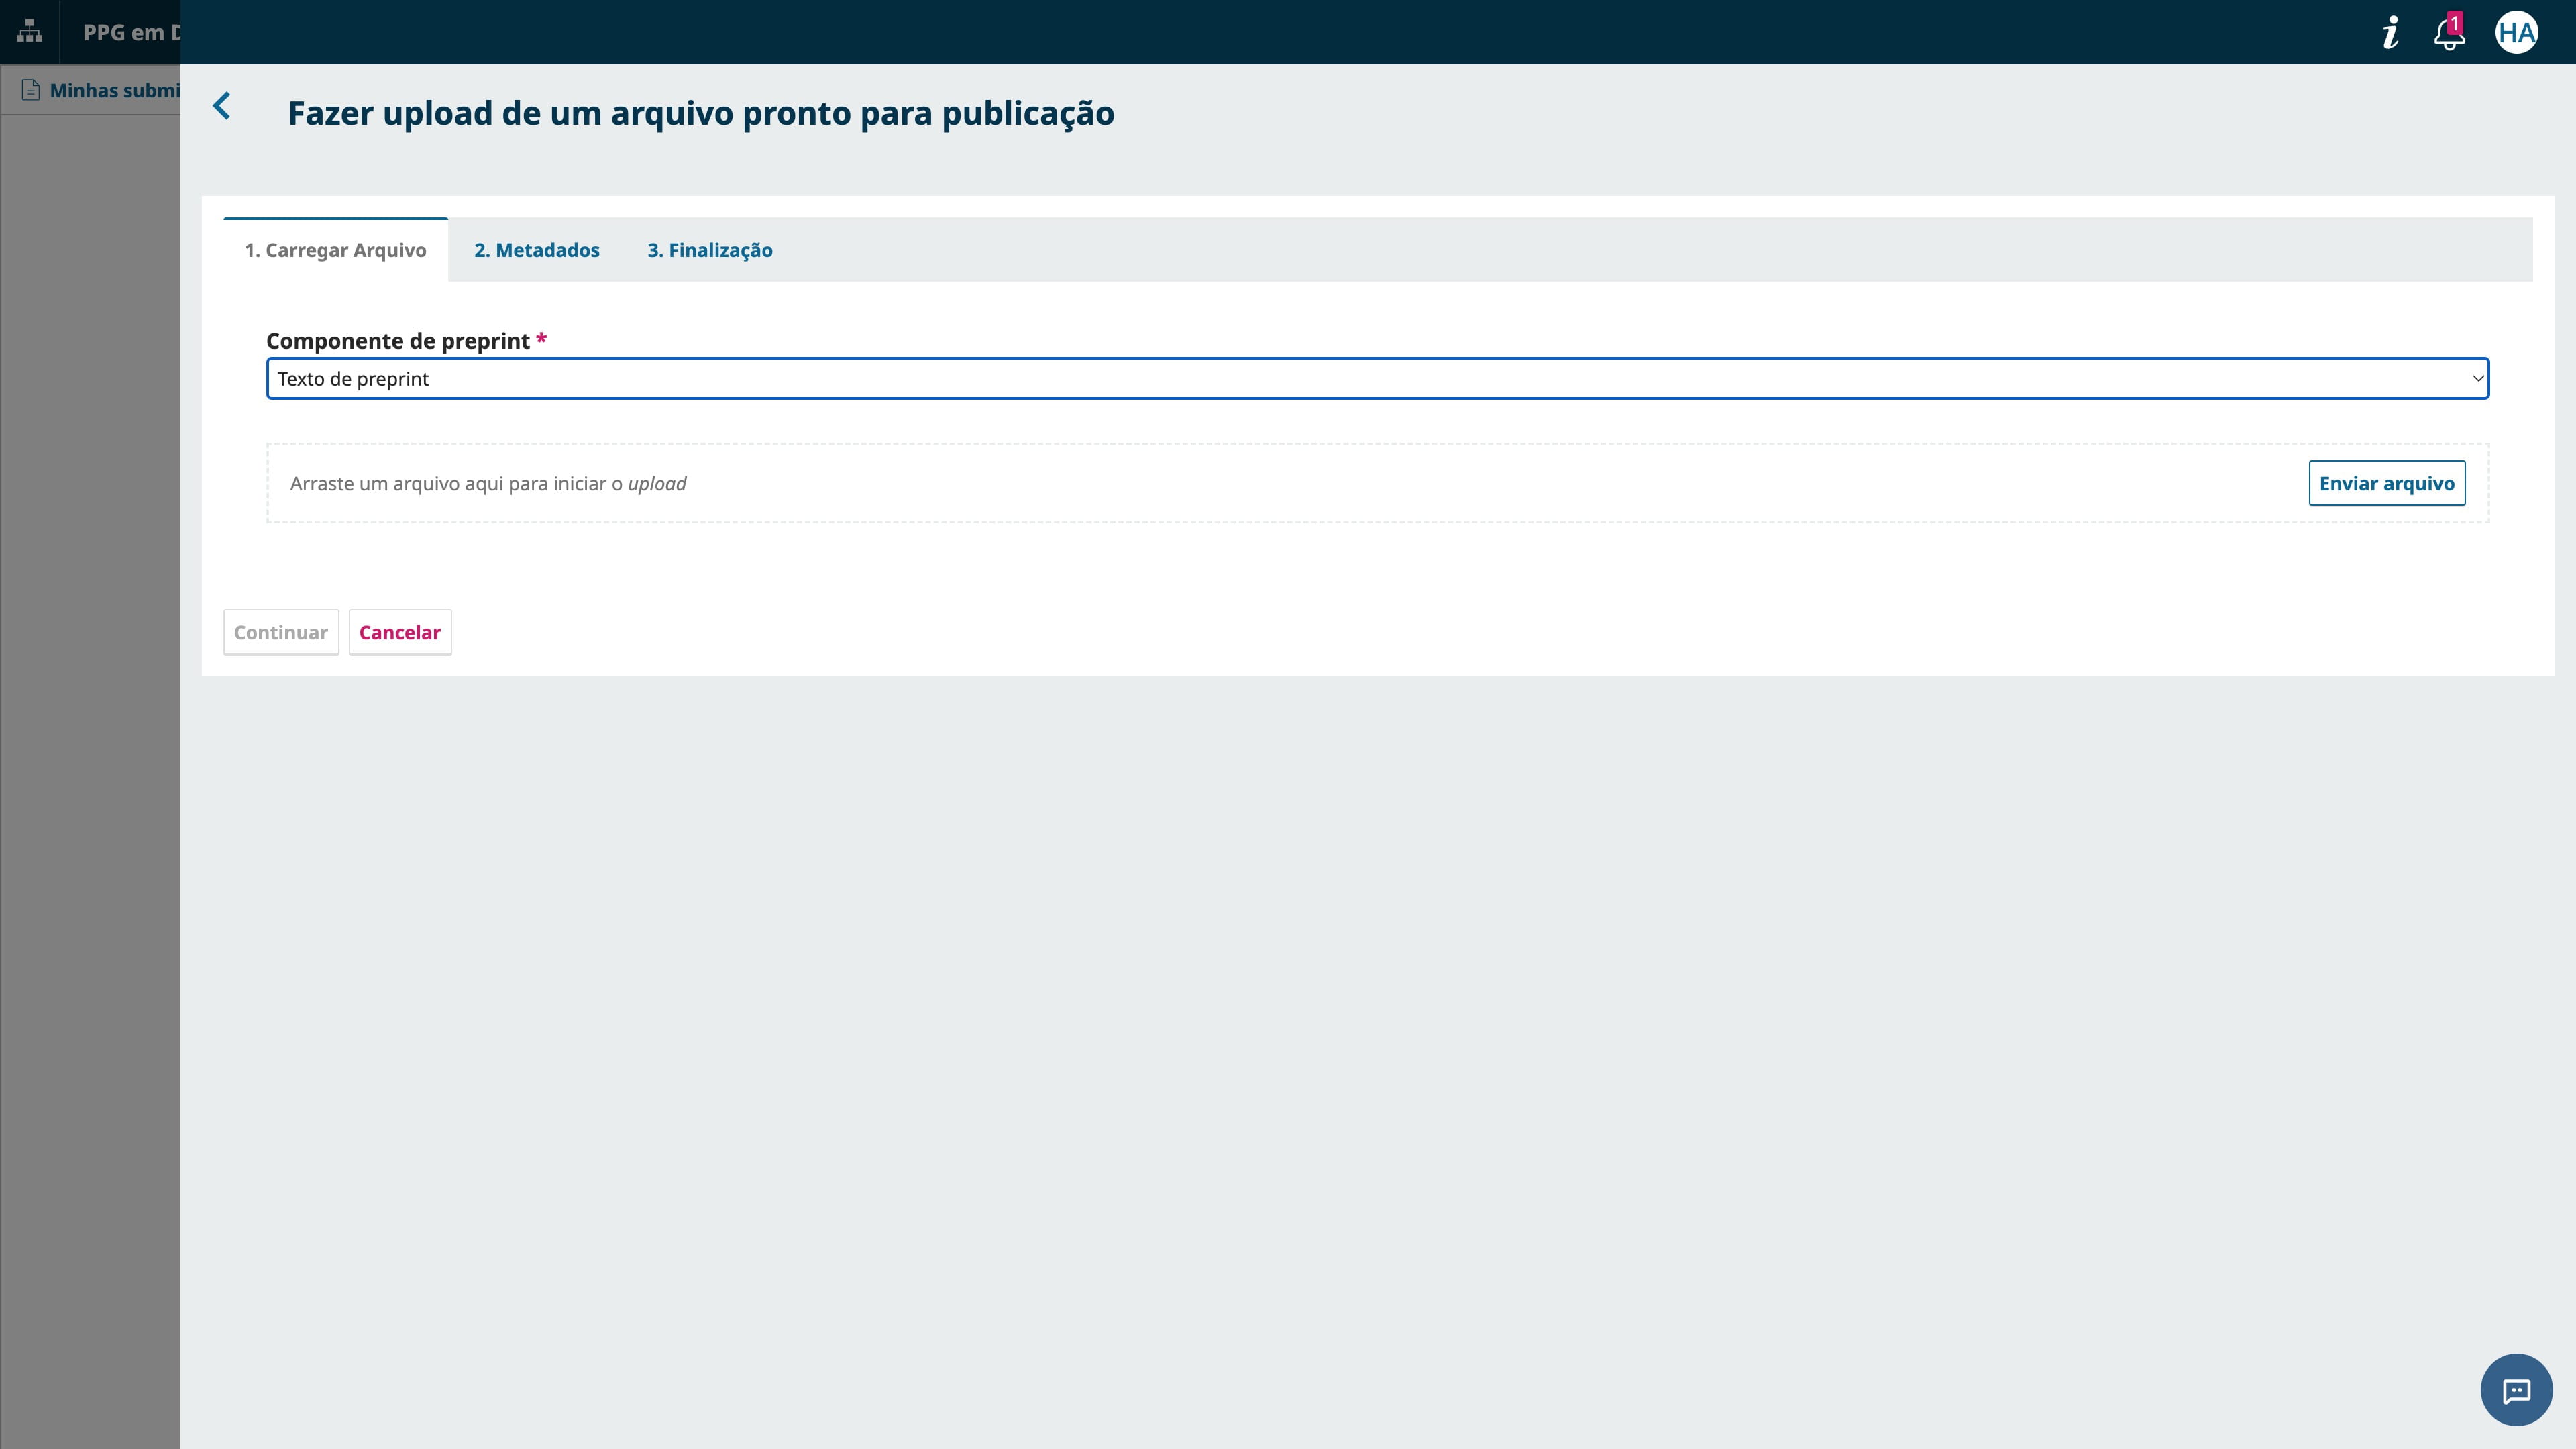Click the document icon beside Minhas submissões
Image resolution: width=2576 pixels, height=1449 pixels.
click(30, 90)
